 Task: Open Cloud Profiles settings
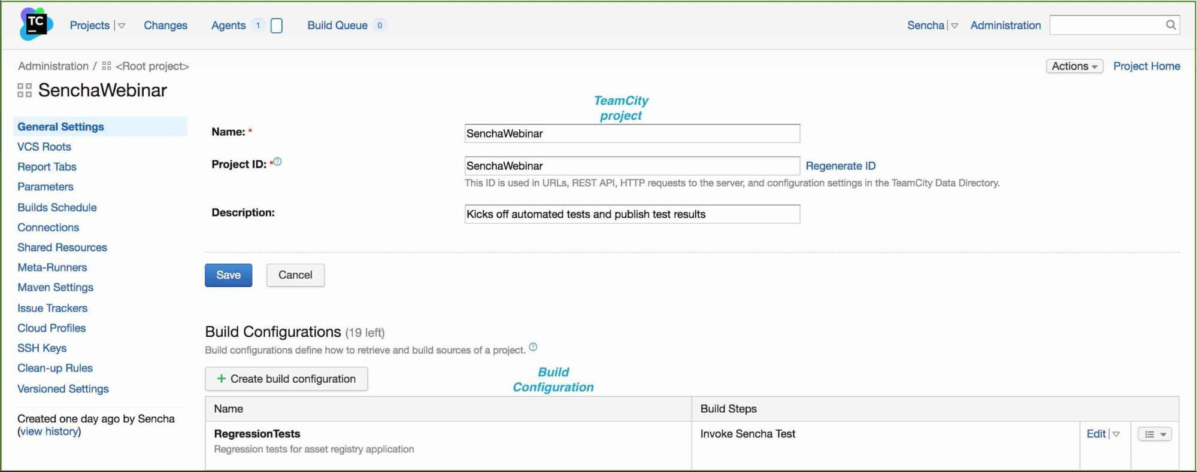[x=51, y=328]
